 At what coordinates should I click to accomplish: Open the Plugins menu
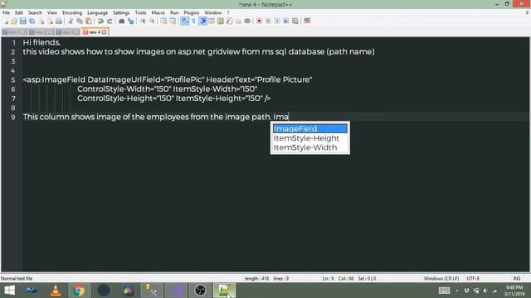tap(192, 13)
